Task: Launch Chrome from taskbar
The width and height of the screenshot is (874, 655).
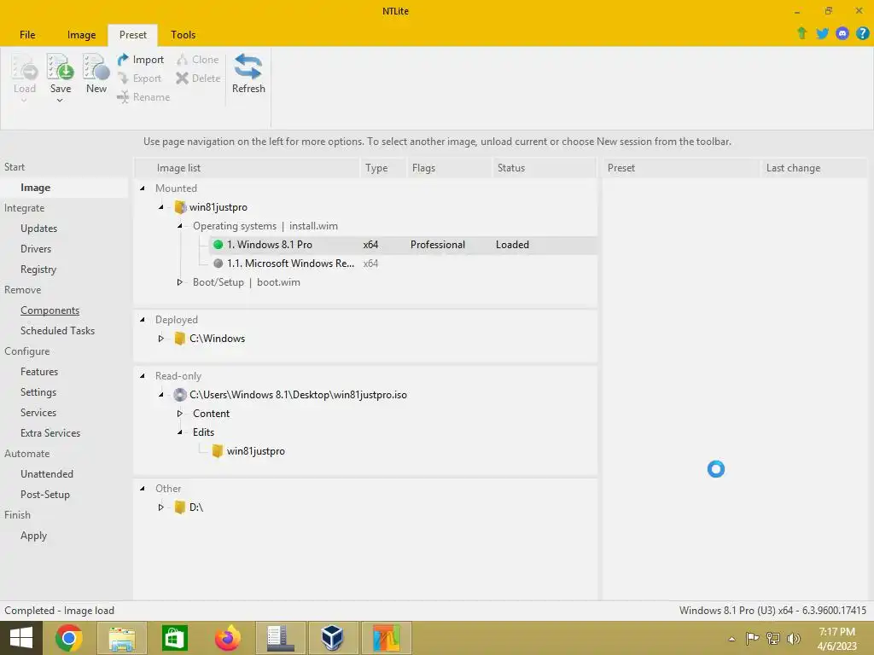Action: 69,638
